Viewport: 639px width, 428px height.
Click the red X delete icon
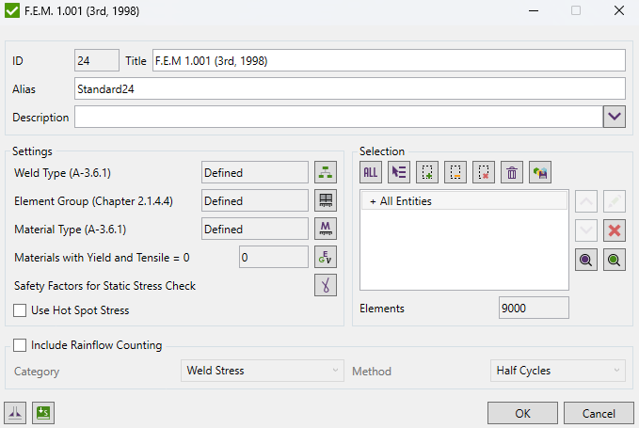pos(615,231)
